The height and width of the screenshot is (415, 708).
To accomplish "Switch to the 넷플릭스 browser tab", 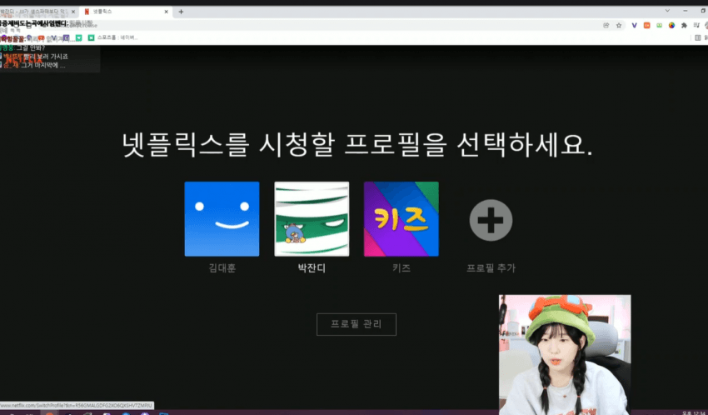I will pyautogui.click(x=126, y=12).
